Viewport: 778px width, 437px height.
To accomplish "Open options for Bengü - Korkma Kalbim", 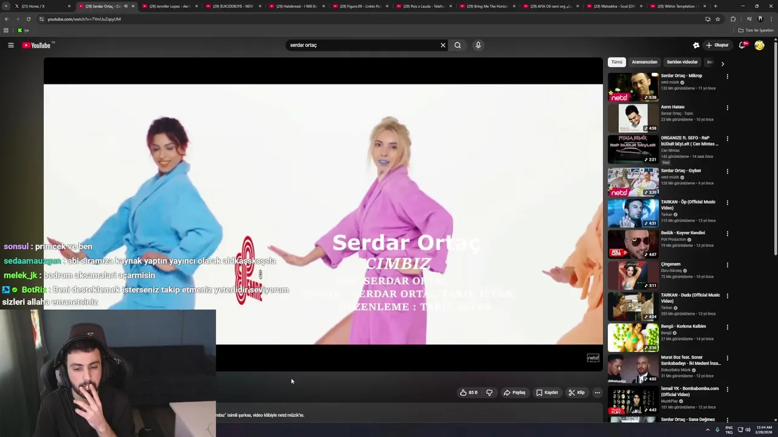I will pyautogui.click(x=727, y=327).
